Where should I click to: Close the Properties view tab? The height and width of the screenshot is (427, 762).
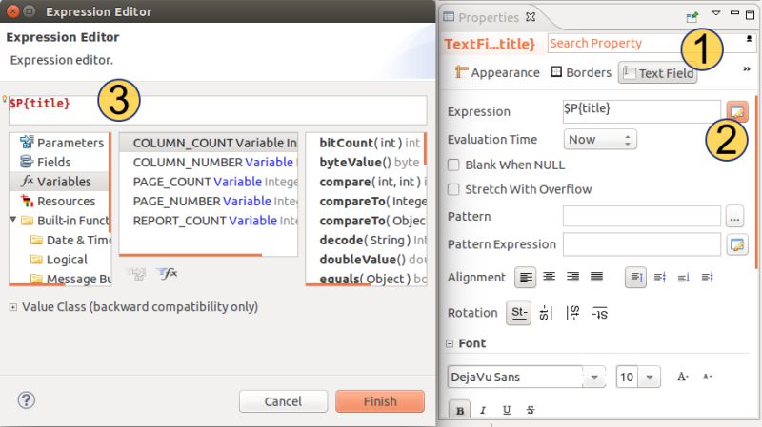click(531, 17)
